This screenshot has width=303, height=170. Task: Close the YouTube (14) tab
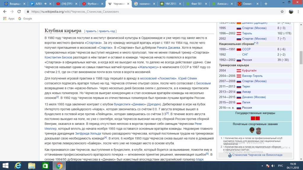point(76,4)
